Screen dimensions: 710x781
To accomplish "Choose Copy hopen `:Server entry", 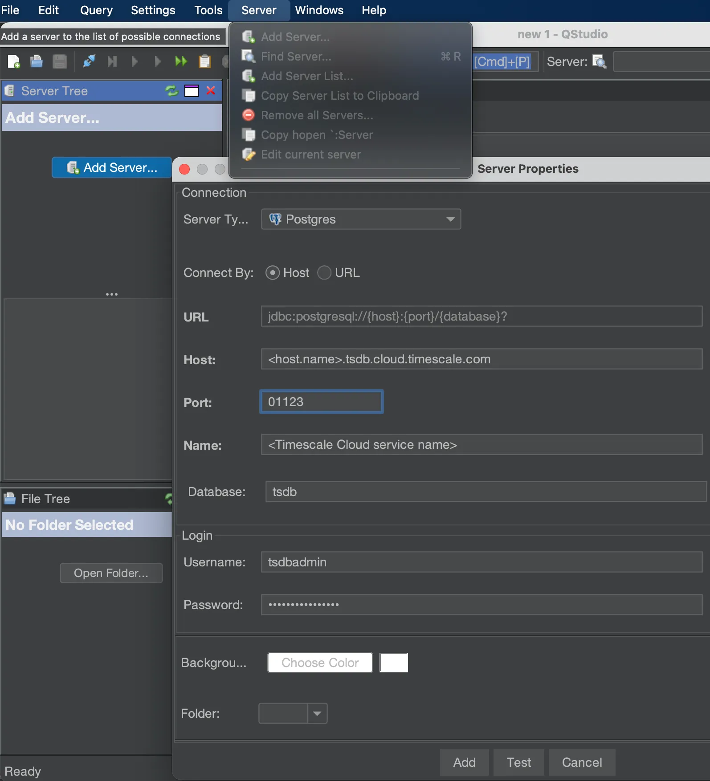I will (x=351, y=135).
